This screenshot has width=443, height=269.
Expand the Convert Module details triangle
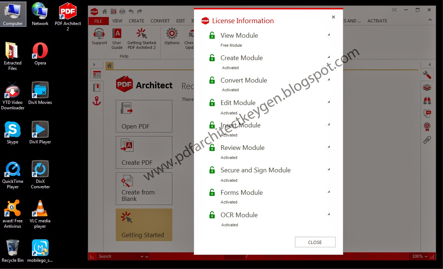[329, 80]
